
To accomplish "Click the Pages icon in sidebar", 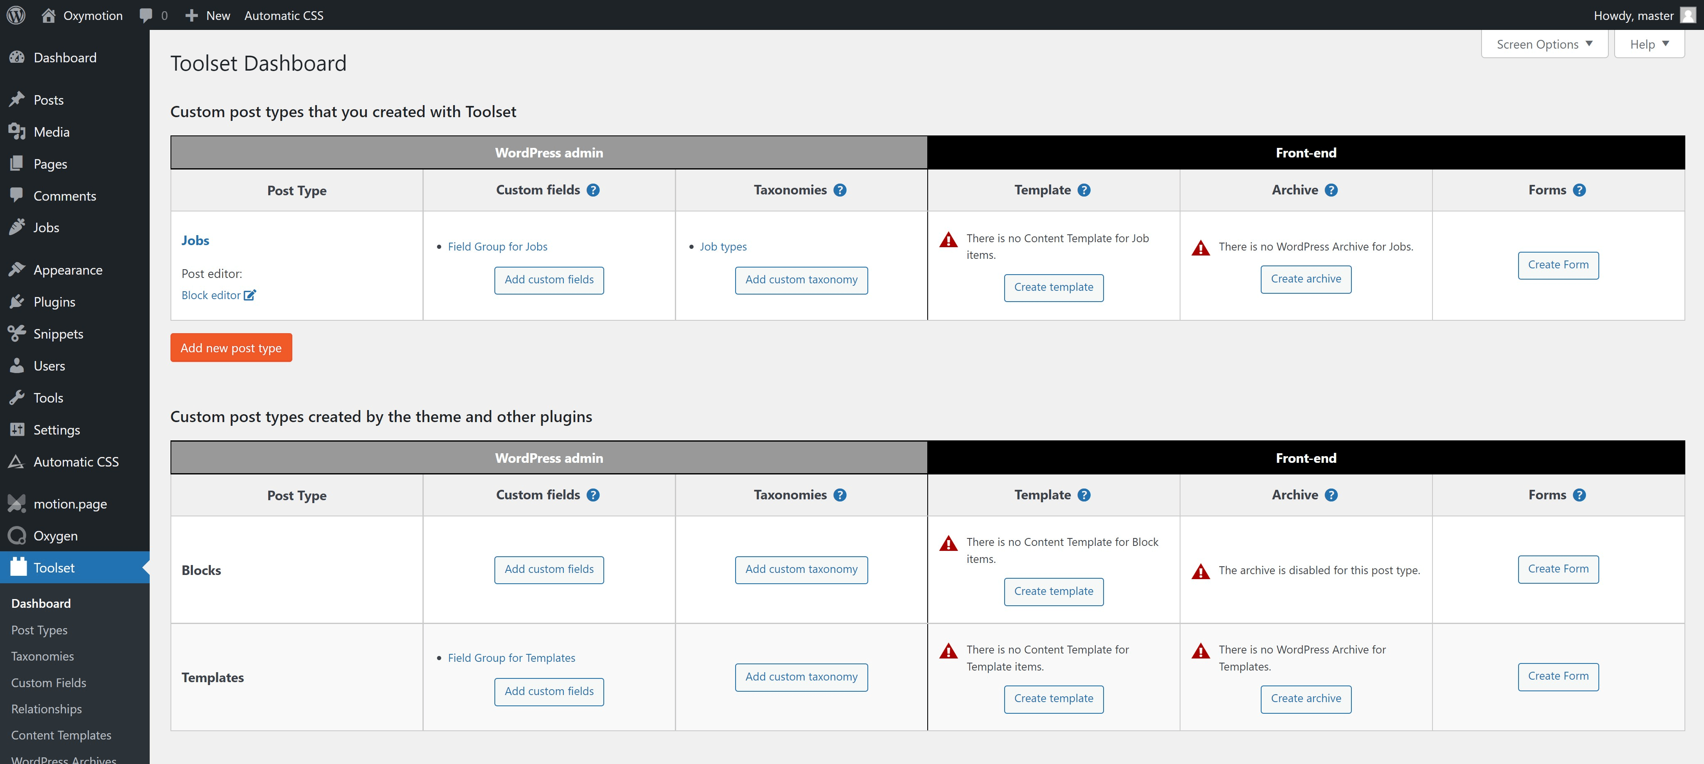I will 17,163.
